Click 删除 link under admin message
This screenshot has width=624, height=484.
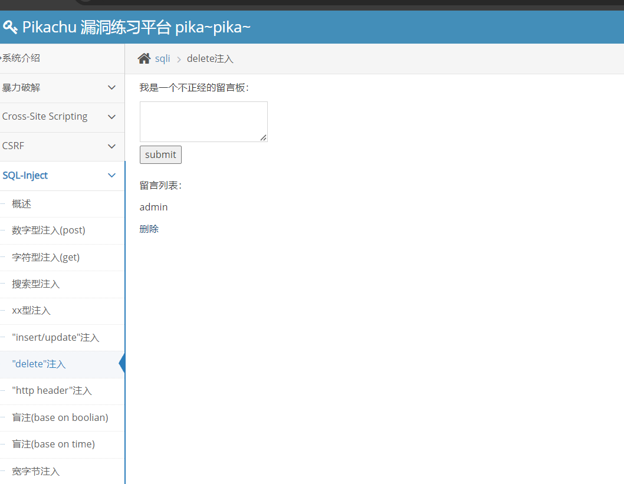149,229
